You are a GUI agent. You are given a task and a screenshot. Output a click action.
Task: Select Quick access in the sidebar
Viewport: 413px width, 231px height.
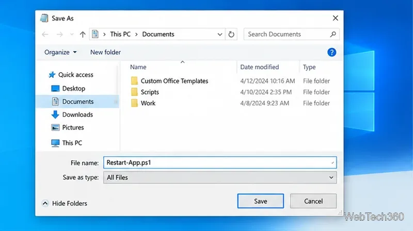pos(75,75)
